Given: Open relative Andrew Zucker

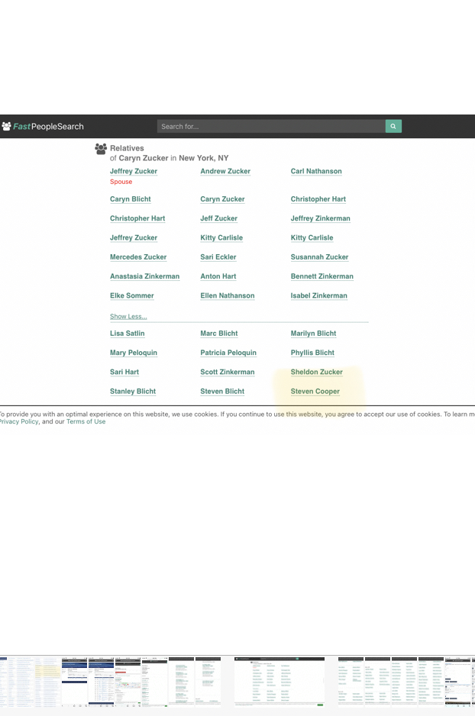Looking at the screenshot, I should [x=225, y=171].
